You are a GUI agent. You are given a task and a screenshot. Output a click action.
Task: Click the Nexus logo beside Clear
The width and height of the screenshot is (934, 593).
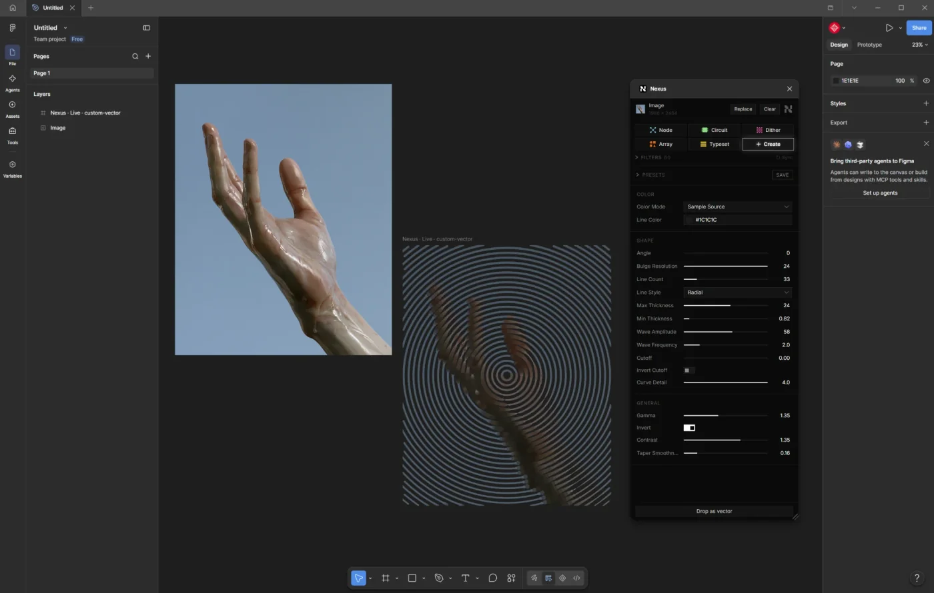788,109
